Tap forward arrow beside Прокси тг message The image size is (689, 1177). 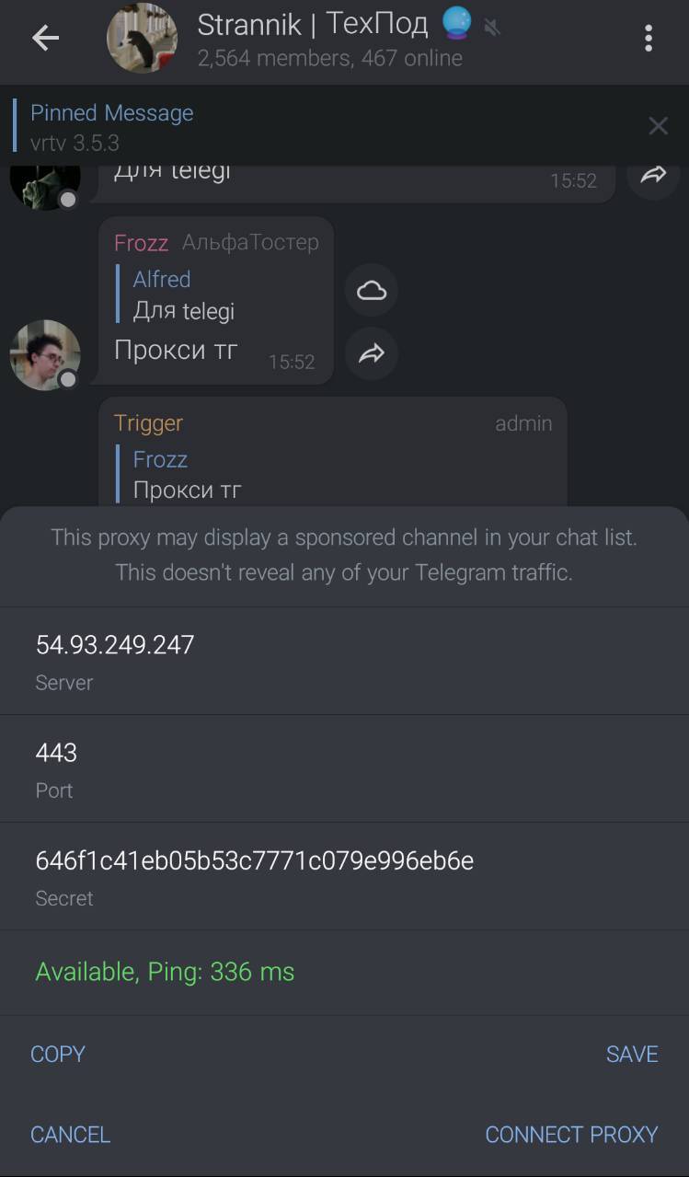click(x=372, y=353)
